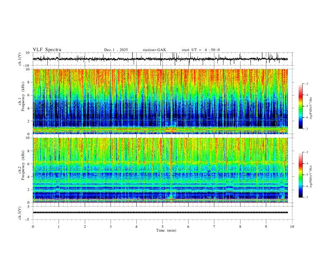This screenshot has width=329, height=254.
Task: Click the "station=GAK" label
Action: 154,50
